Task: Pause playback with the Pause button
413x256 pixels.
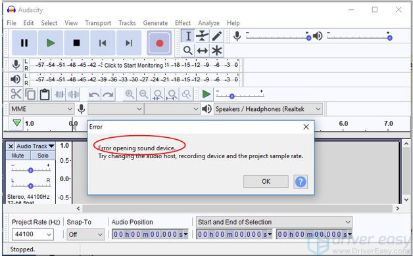Action: pos(24,43)
